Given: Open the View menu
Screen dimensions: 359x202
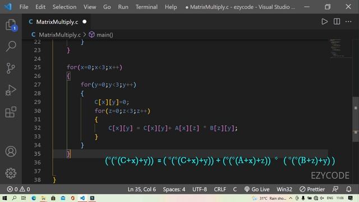Looking at the screenshot, I should tap(90, 7).
